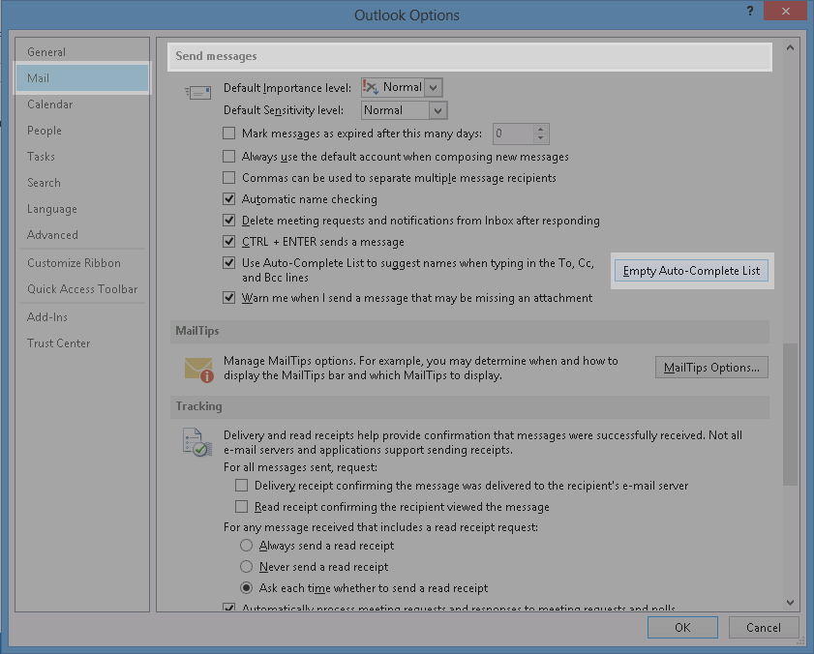Click the Help question mark icon
This screenshot has width=814, height=654.
coord(749,11)
